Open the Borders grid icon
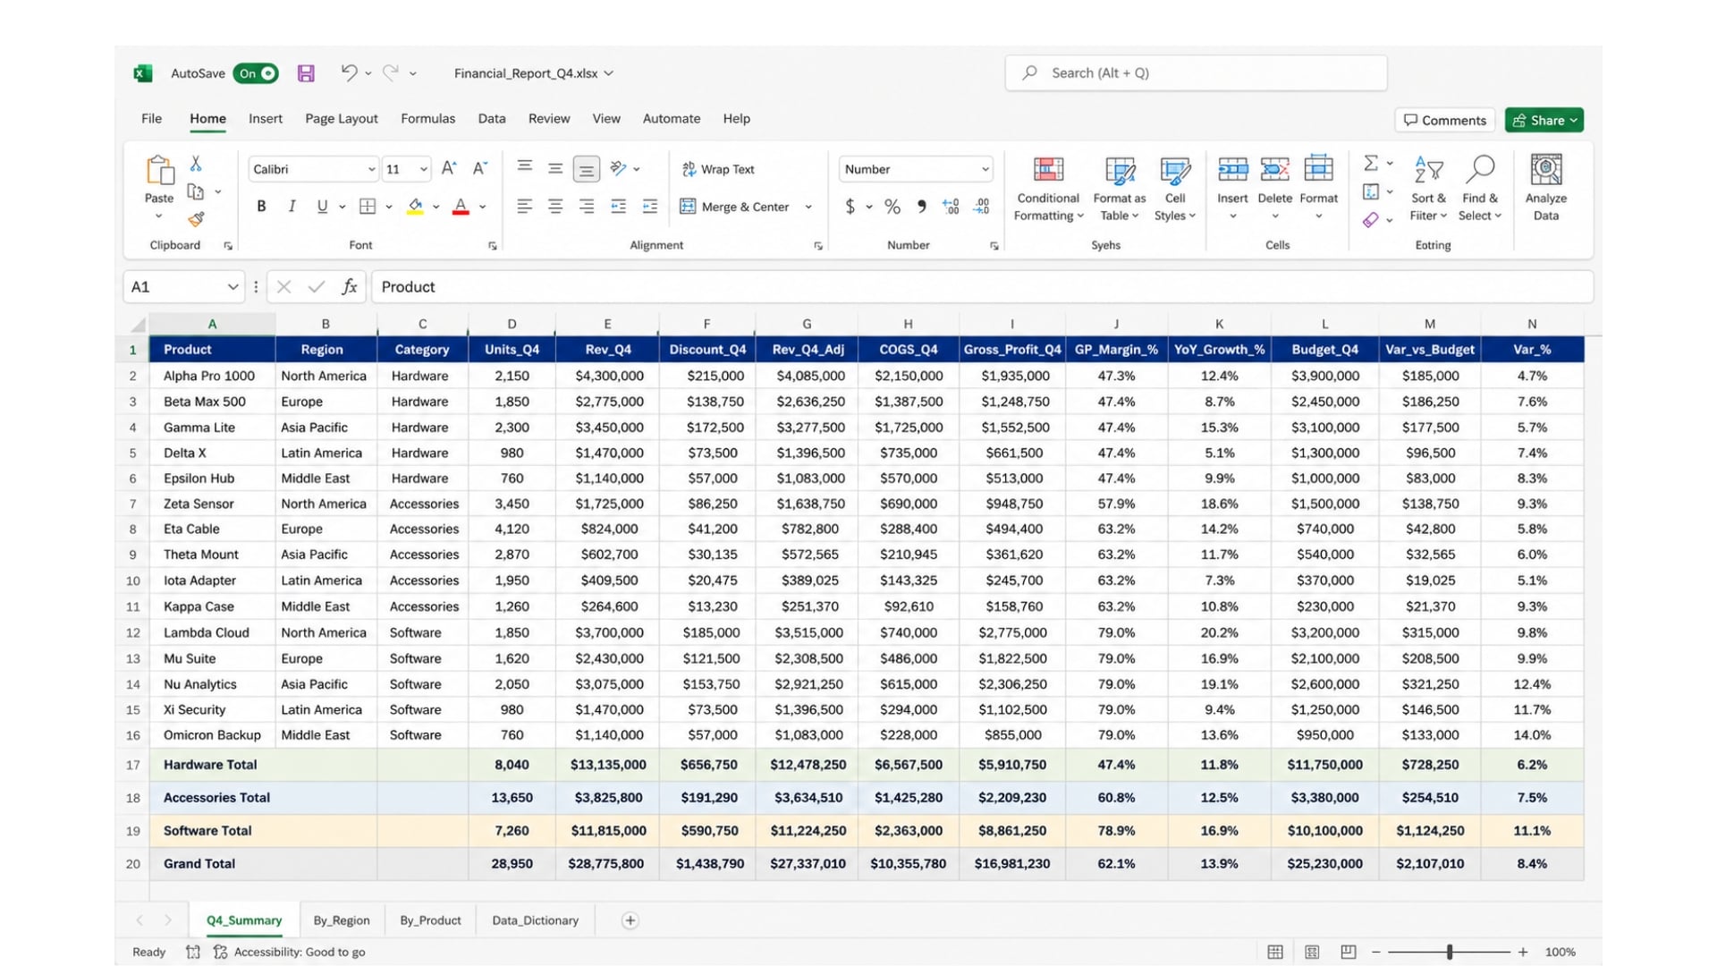This screenshot has height=966, width=1717. pos(367,207)
